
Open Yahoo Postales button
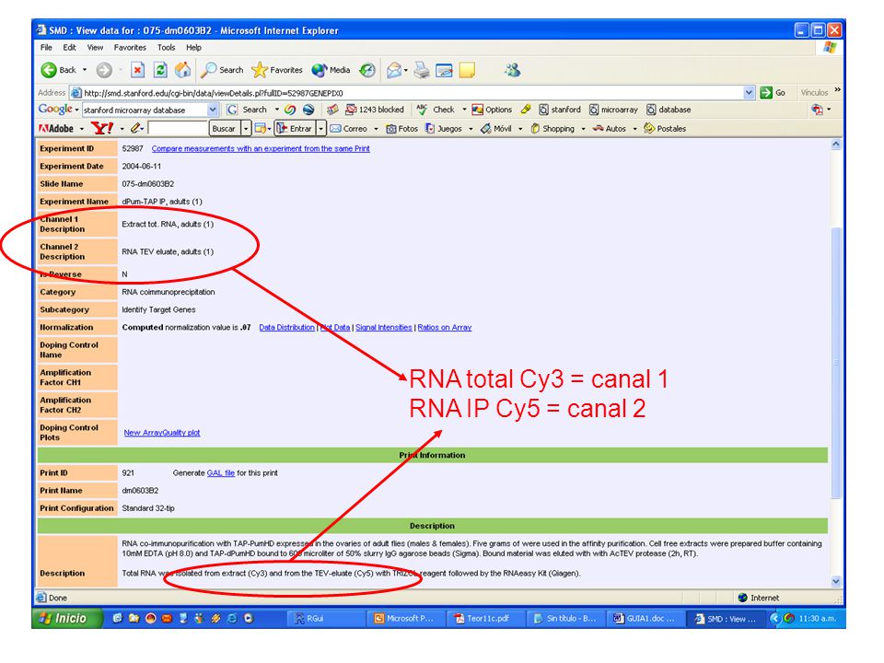click(x=665, y=129)
